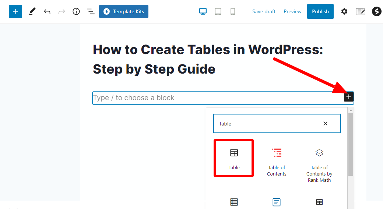This screenshot has width=383, height=209.
Task: Undo the last change
Action: coord(47,11)
